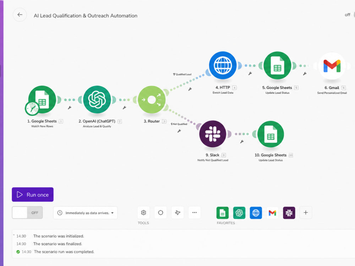Click scenario title AI Lead Qualification & Outreach Automation
Viewport: 355px width, 266px height.
coord(86,16)
